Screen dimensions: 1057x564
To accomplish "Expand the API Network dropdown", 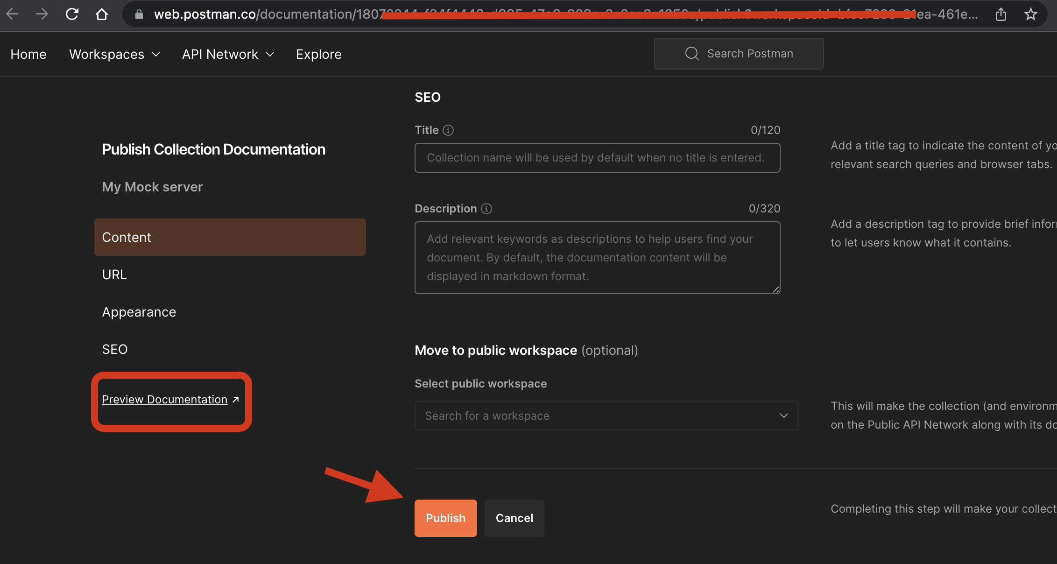I will [228, 54].
